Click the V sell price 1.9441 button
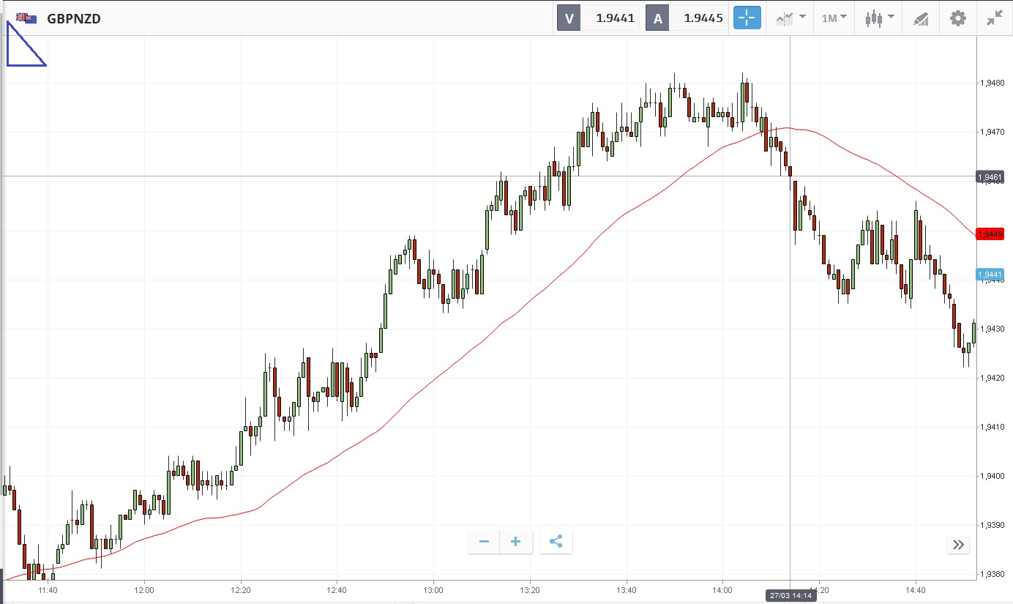 tap(598, 18)
